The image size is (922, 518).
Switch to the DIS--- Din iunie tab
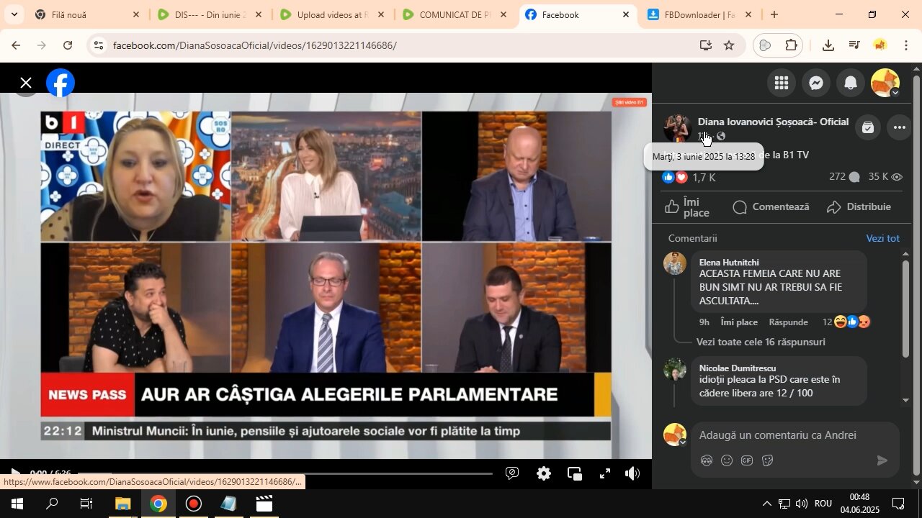click(x=210, y=14)
